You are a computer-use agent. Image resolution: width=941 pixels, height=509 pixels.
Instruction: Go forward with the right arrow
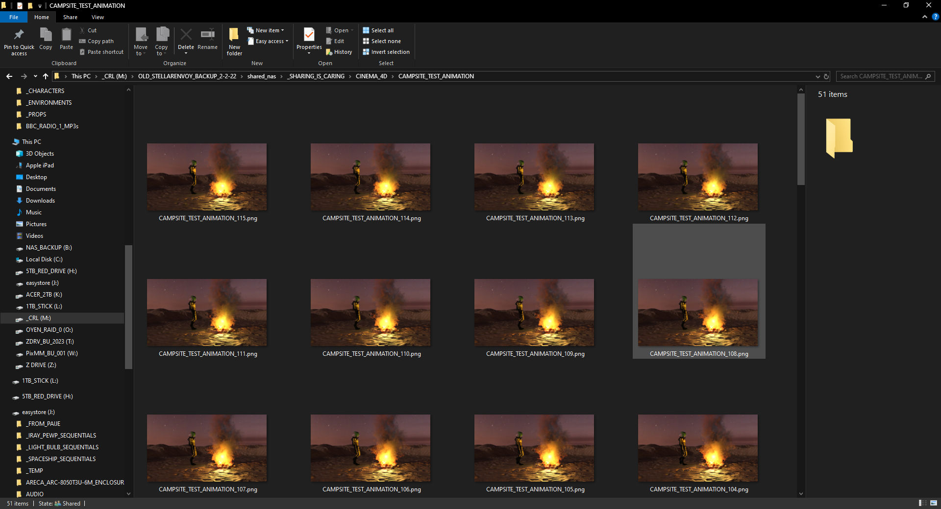point(24,76)
